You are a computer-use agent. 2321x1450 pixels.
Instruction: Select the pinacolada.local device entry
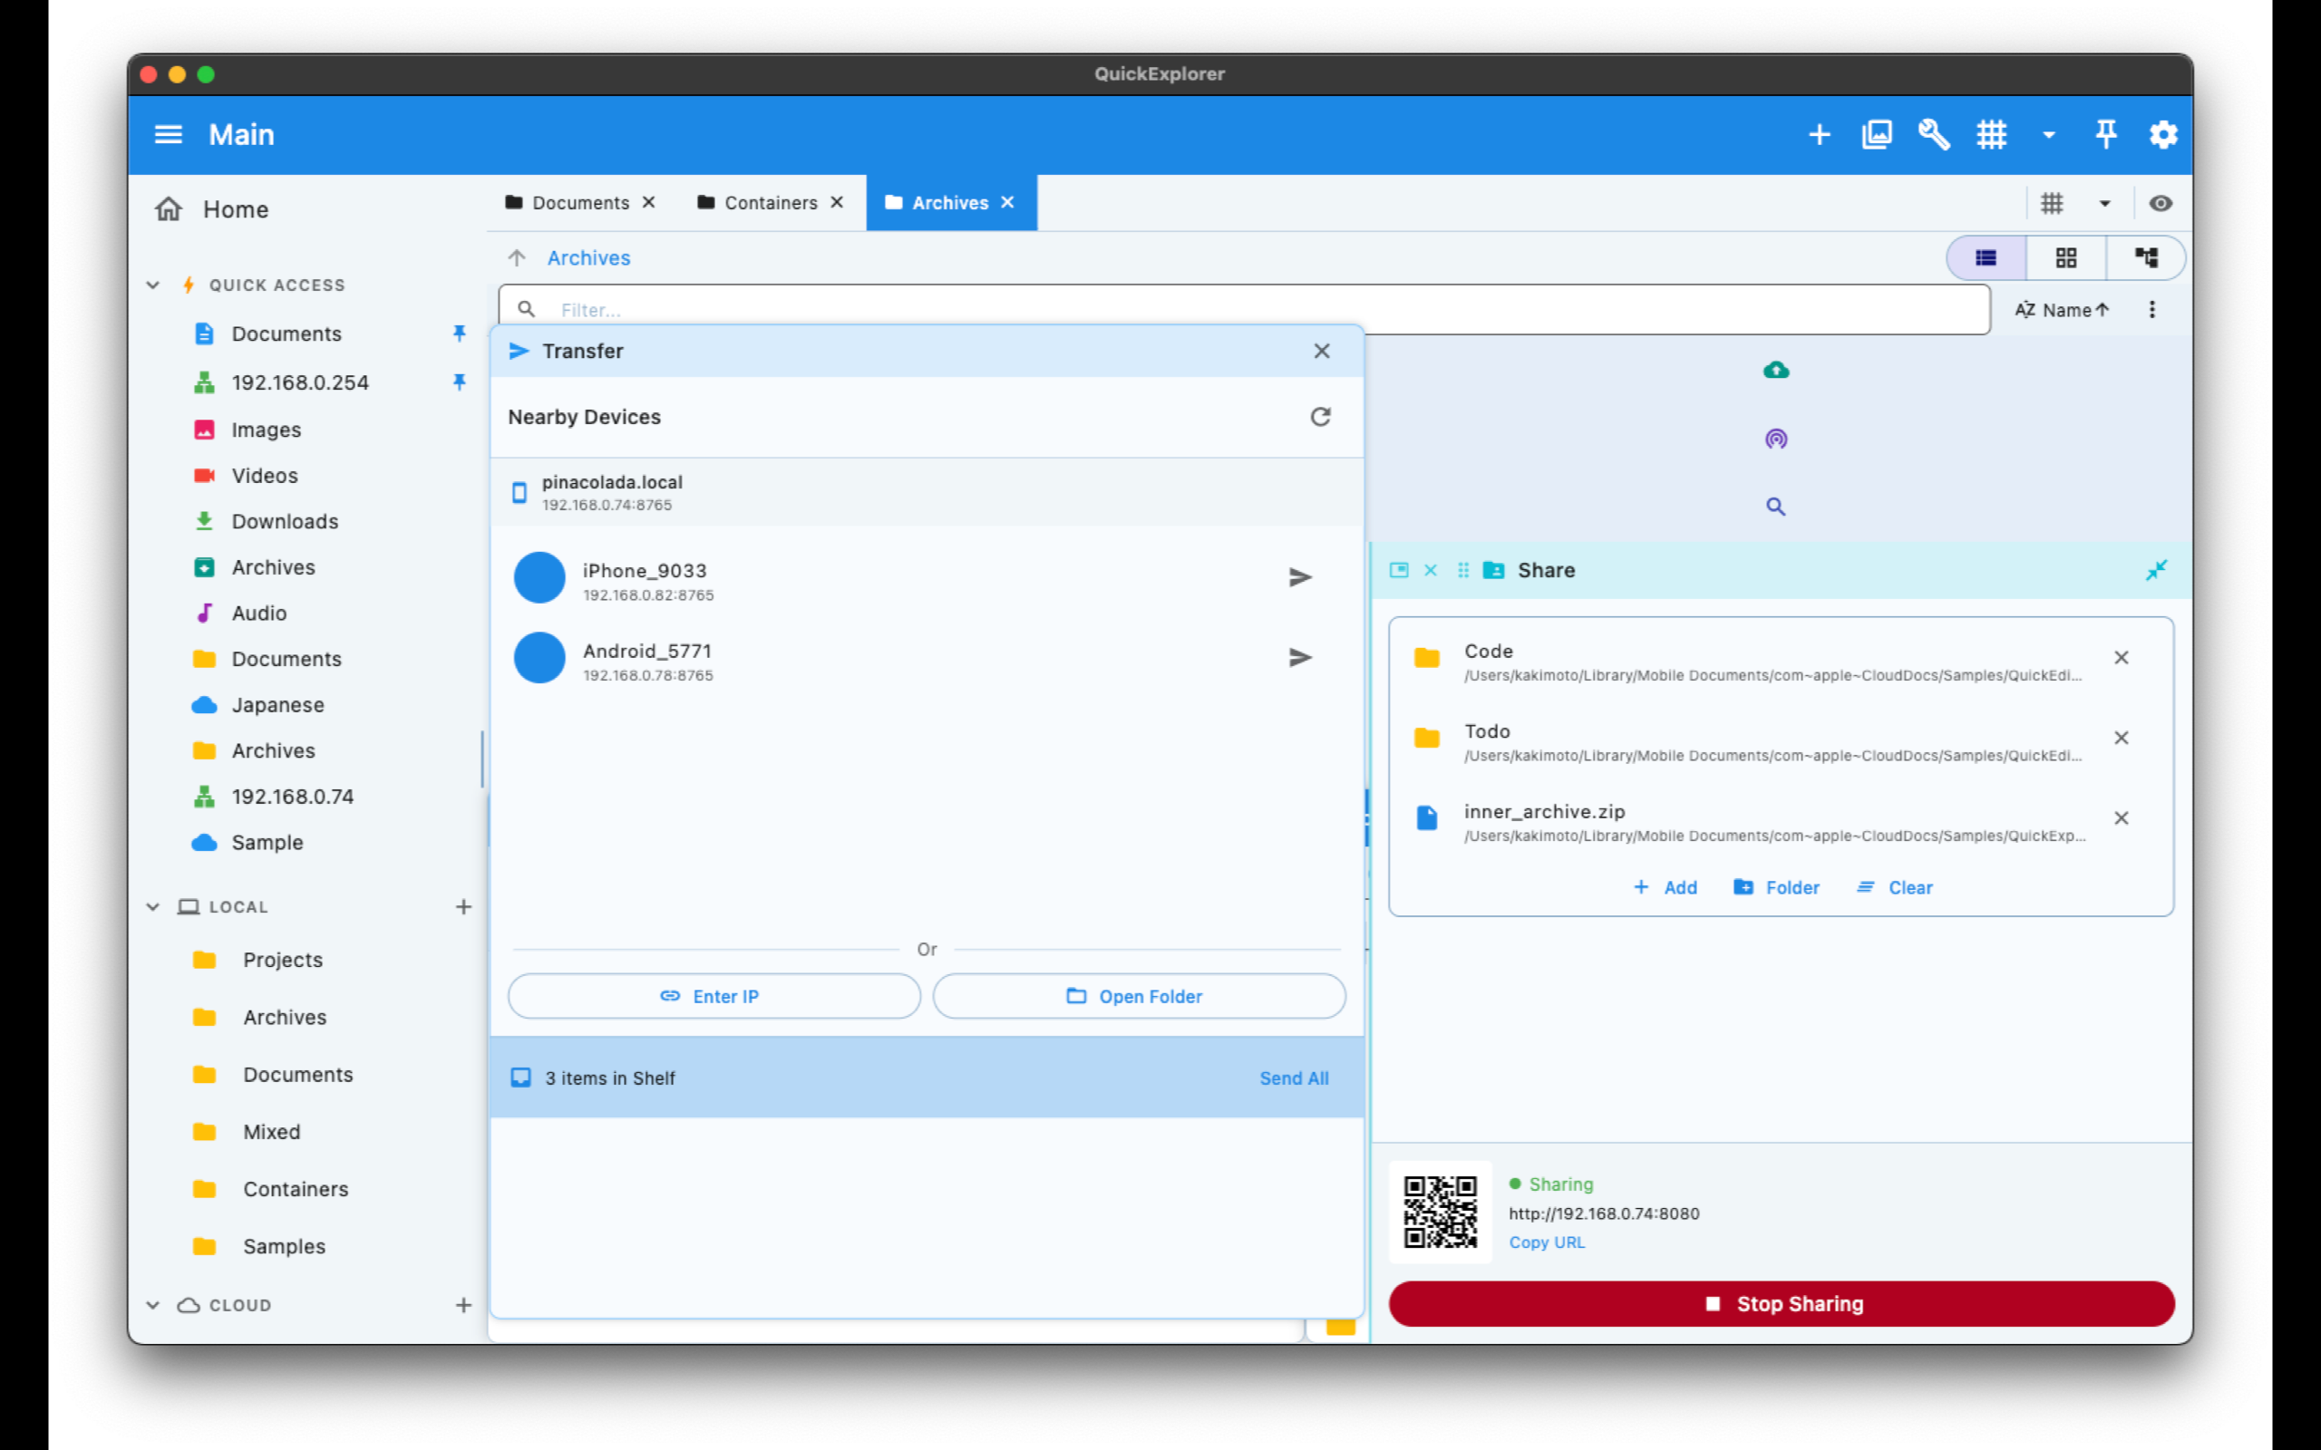(927, 492)
